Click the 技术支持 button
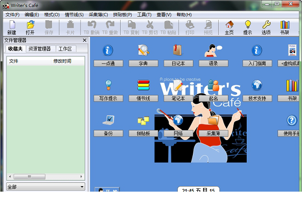The width and height of the screenshot is (302, 199). (257, 99)
